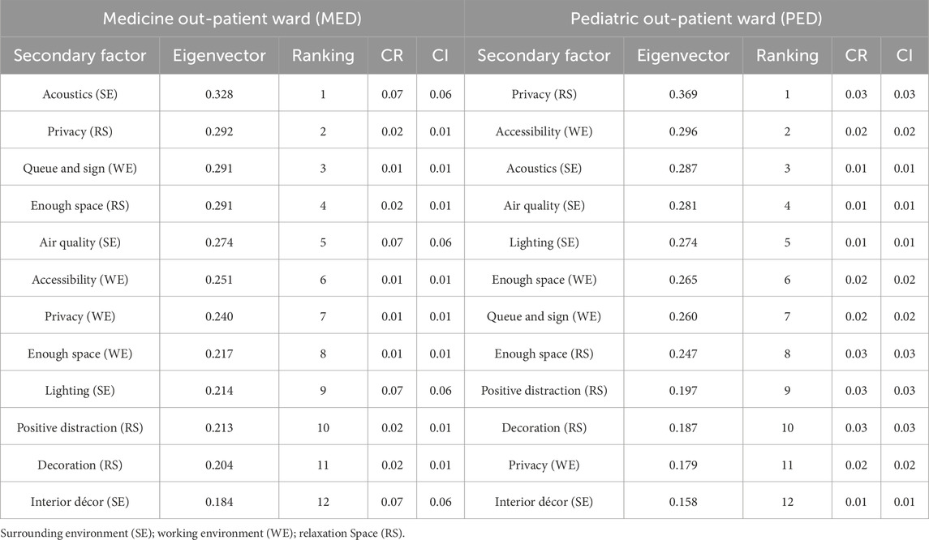Click the Acoustics (SE) cell in MED
929x540 pixels.
click(80, 94)
